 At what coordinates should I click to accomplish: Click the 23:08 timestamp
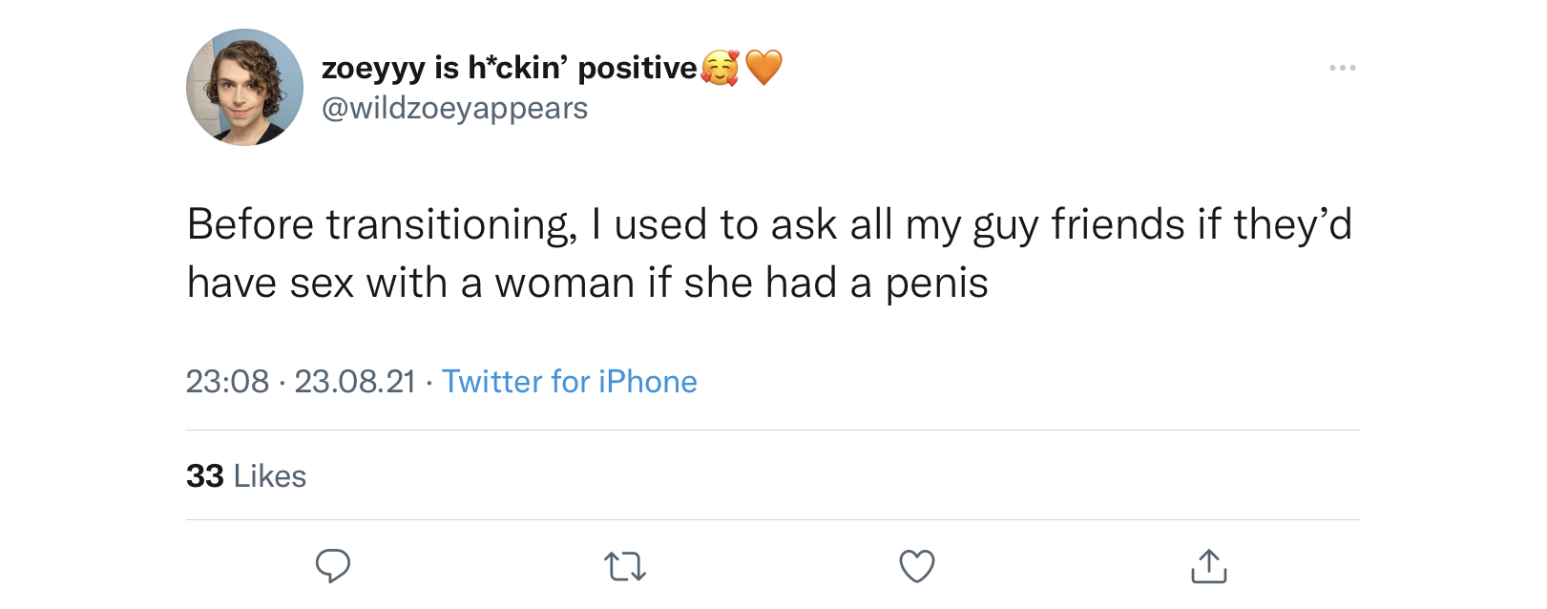point(227,382)
